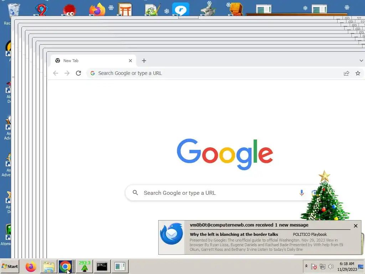Open the red furry creature game shortcut
The width and height of the screenshot is (365, 274).
(69, 10)
